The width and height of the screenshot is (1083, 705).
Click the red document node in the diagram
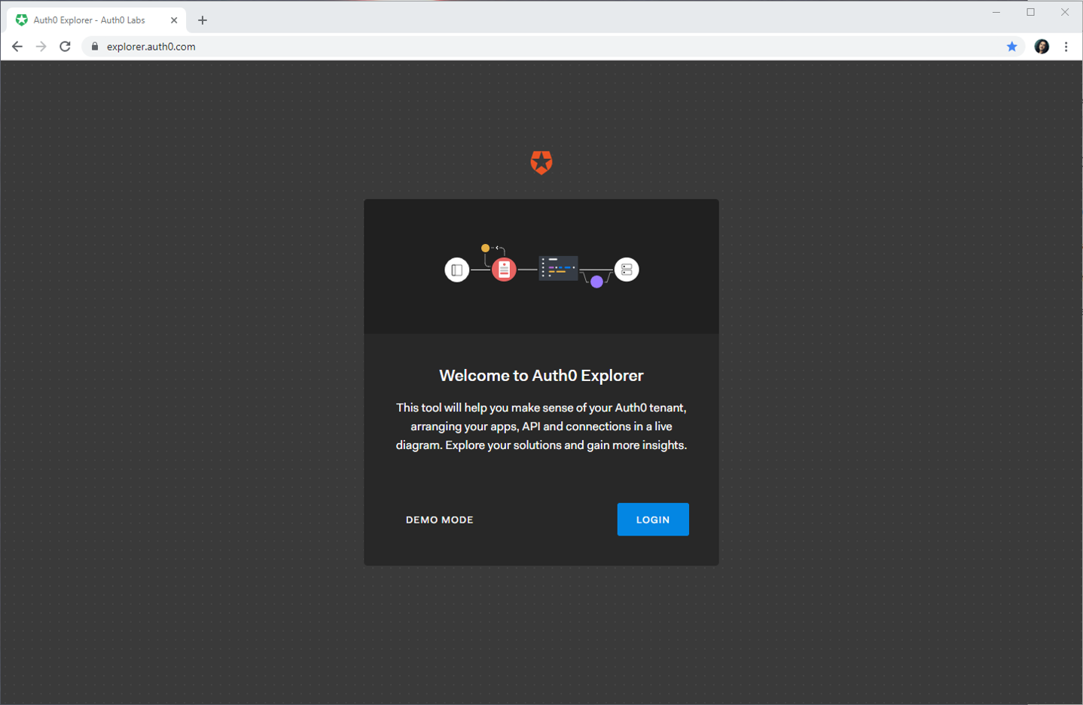pyautogui.click(x=504, y=269)
